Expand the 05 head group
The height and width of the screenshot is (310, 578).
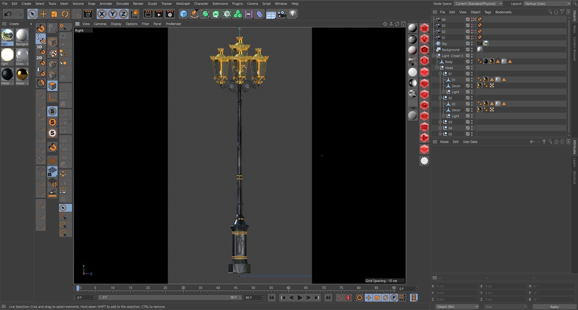click(440, 134)
